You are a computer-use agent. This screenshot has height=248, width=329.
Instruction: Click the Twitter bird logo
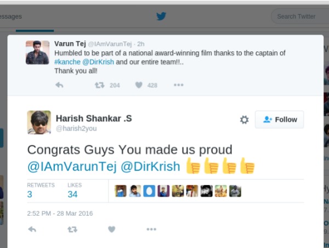[x=161, y=16]
